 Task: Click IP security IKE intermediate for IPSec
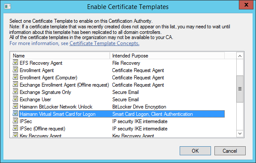140,121
